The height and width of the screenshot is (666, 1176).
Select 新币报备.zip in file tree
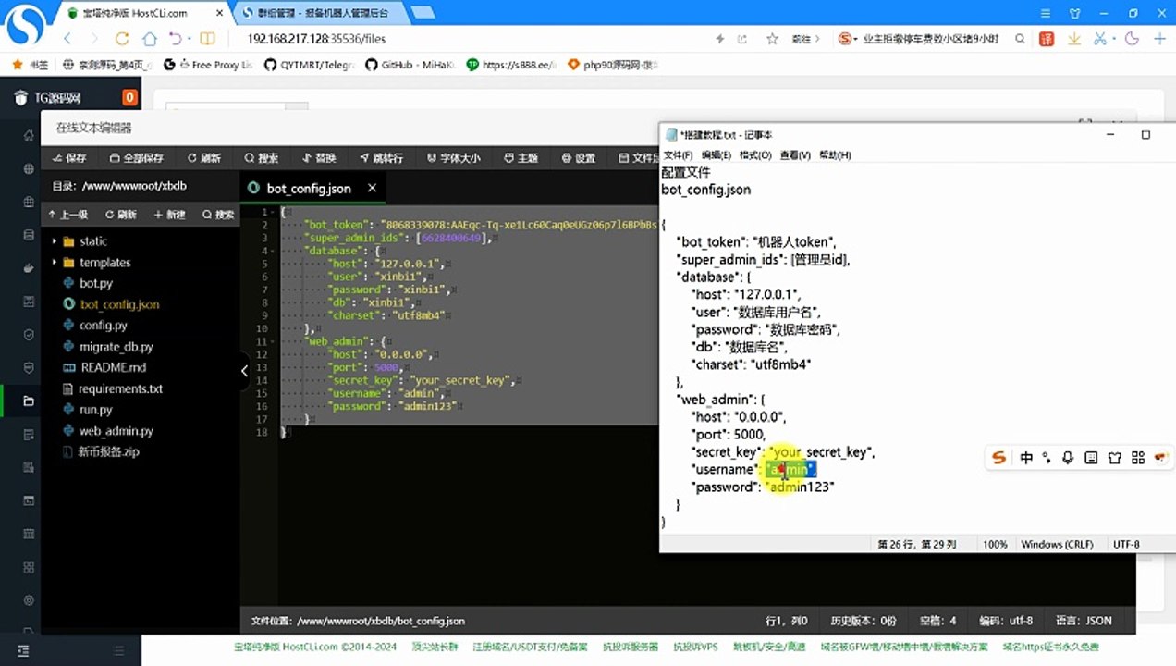[x=108, y=452]
